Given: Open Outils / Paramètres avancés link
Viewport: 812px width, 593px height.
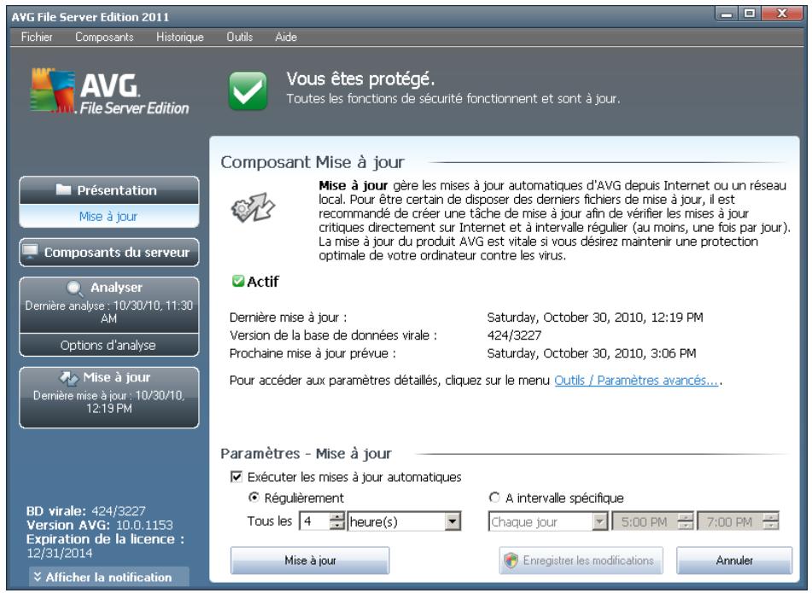Looking at the screenshot, I should point(636,381).
